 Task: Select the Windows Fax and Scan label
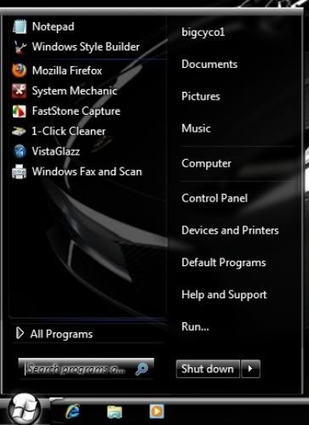click(x=87, y=172)
